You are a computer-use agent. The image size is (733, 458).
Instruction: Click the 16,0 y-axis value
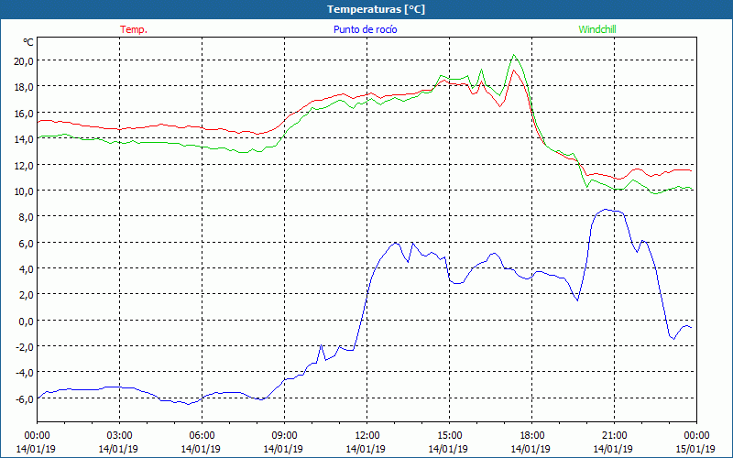24,113
